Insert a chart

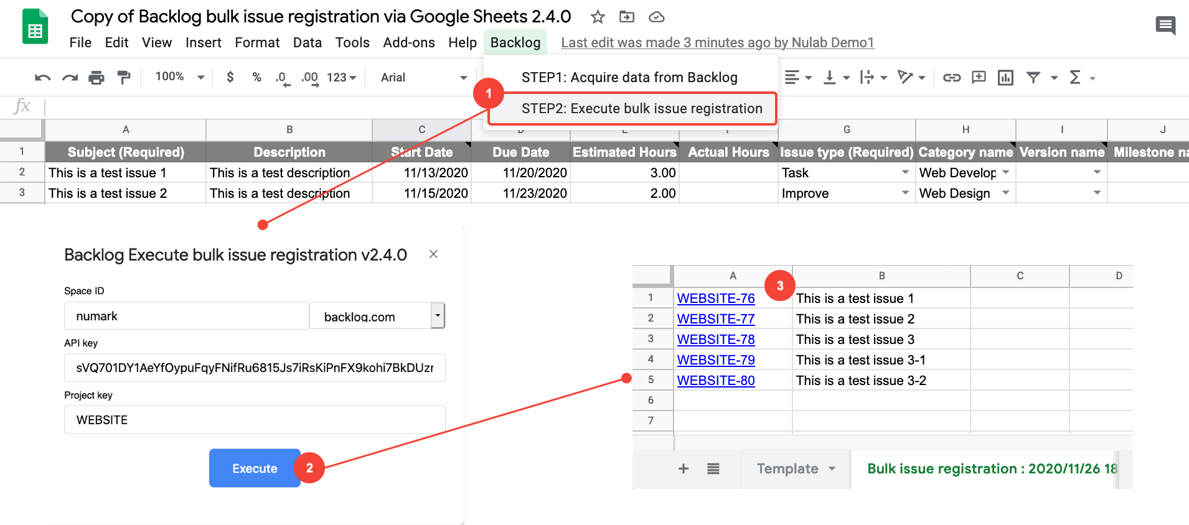pos(1005,78)
